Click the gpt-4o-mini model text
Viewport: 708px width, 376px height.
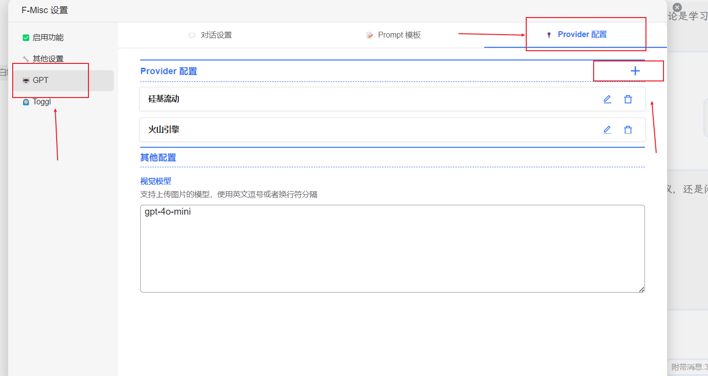(x=168, y=212)
